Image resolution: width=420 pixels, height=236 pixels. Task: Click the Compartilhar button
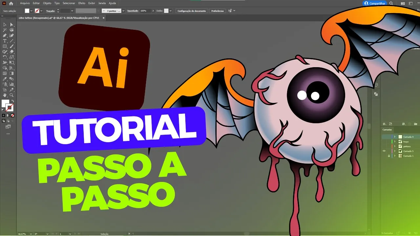coord(375,3)
